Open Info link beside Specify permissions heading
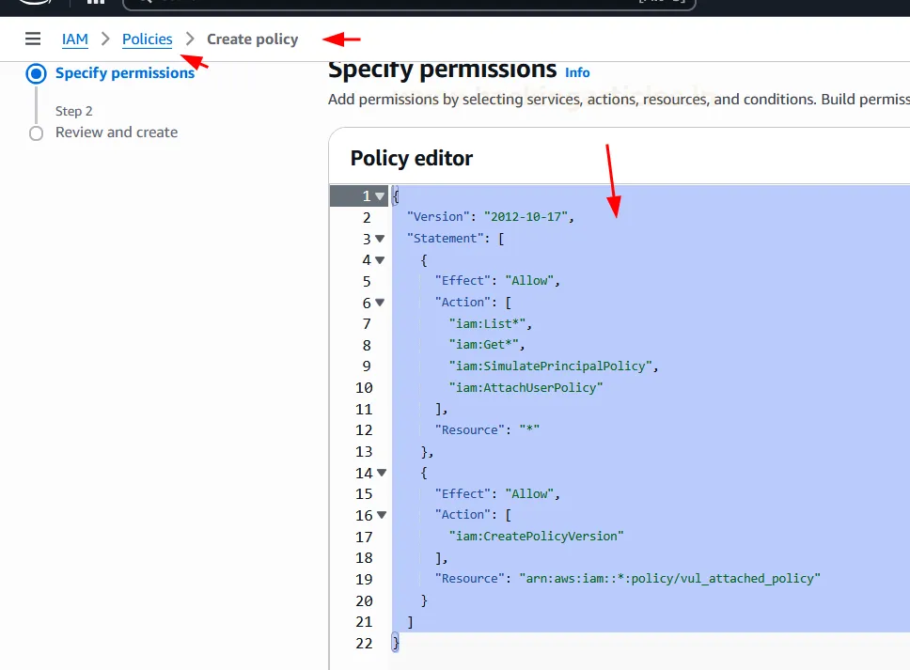 coord(577,72)
